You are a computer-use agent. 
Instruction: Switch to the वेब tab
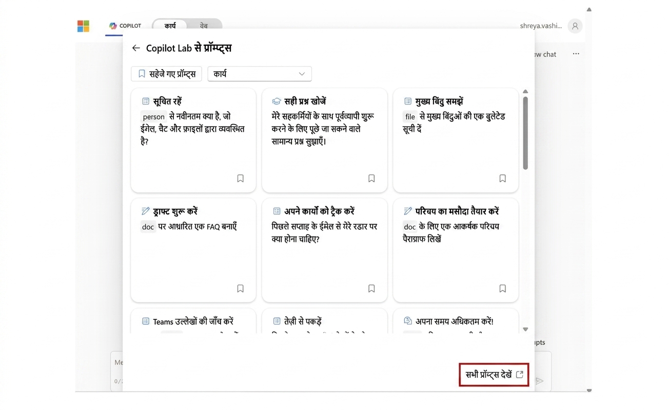(204, 26)
